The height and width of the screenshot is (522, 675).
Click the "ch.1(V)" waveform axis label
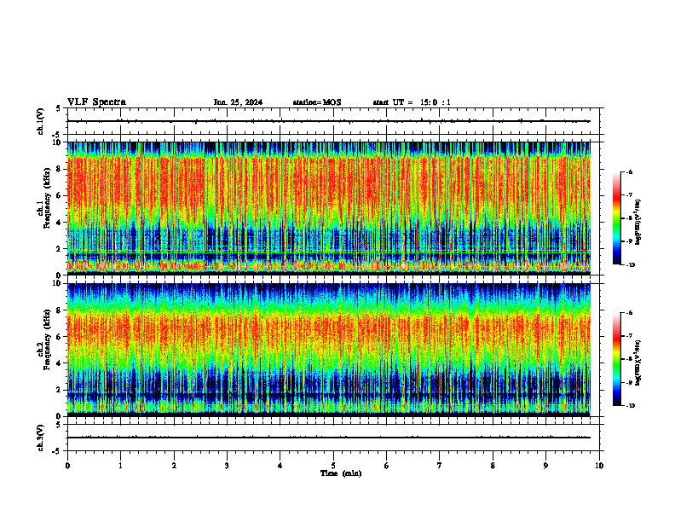pyautogui.click(x=40, y=121)
